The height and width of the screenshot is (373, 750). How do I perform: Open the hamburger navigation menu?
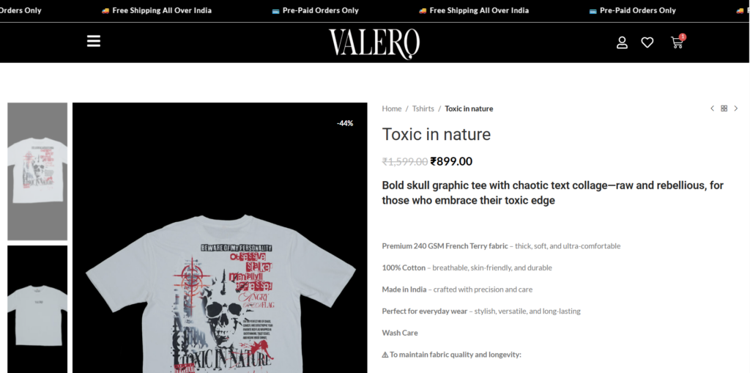click(94, 41)
